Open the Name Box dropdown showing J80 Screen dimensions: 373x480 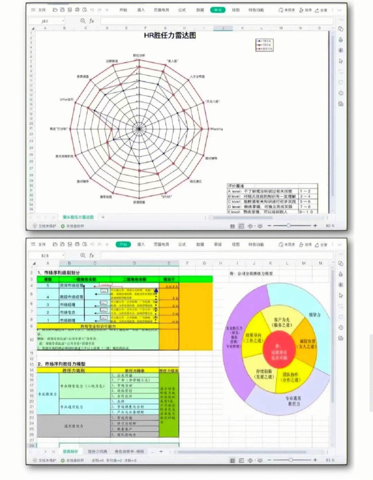pos(63,21)
